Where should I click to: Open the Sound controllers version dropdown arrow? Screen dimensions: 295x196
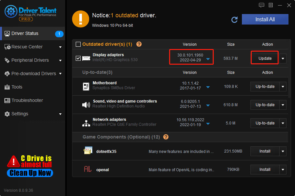[208, 106]
